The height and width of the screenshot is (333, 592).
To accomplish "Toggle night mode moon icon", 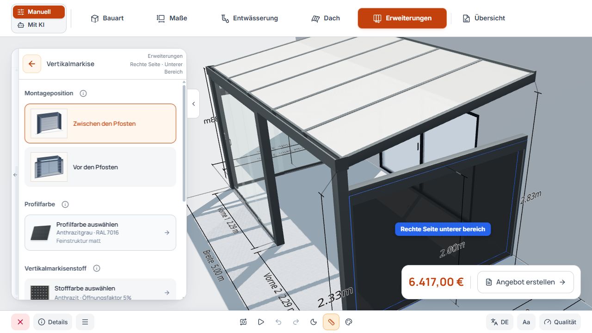I will coord(314,322).
